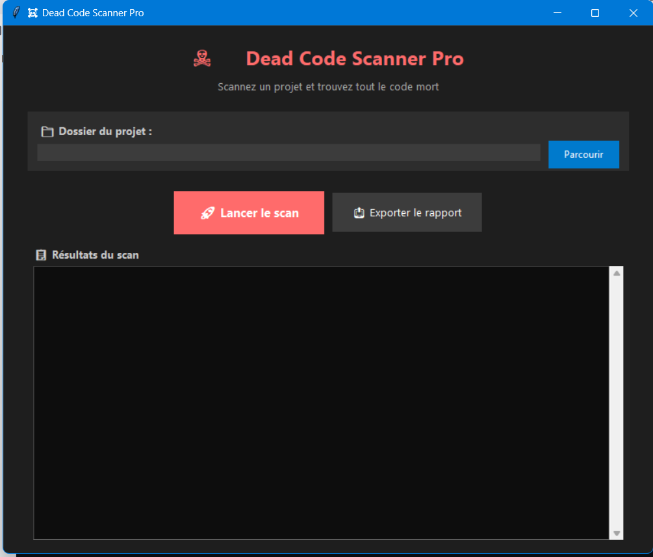
Task: Click the feather app icon in title bar
Action: tap(16, 12)
